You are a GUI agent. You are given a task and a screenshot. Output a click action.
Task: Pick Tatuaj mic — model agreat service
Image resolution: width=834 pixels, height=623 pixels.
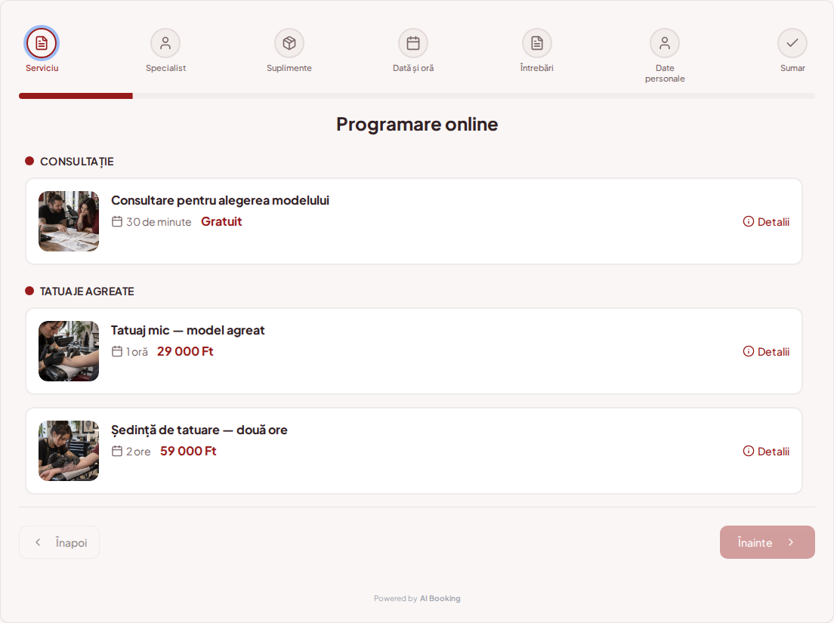[414, 351]
